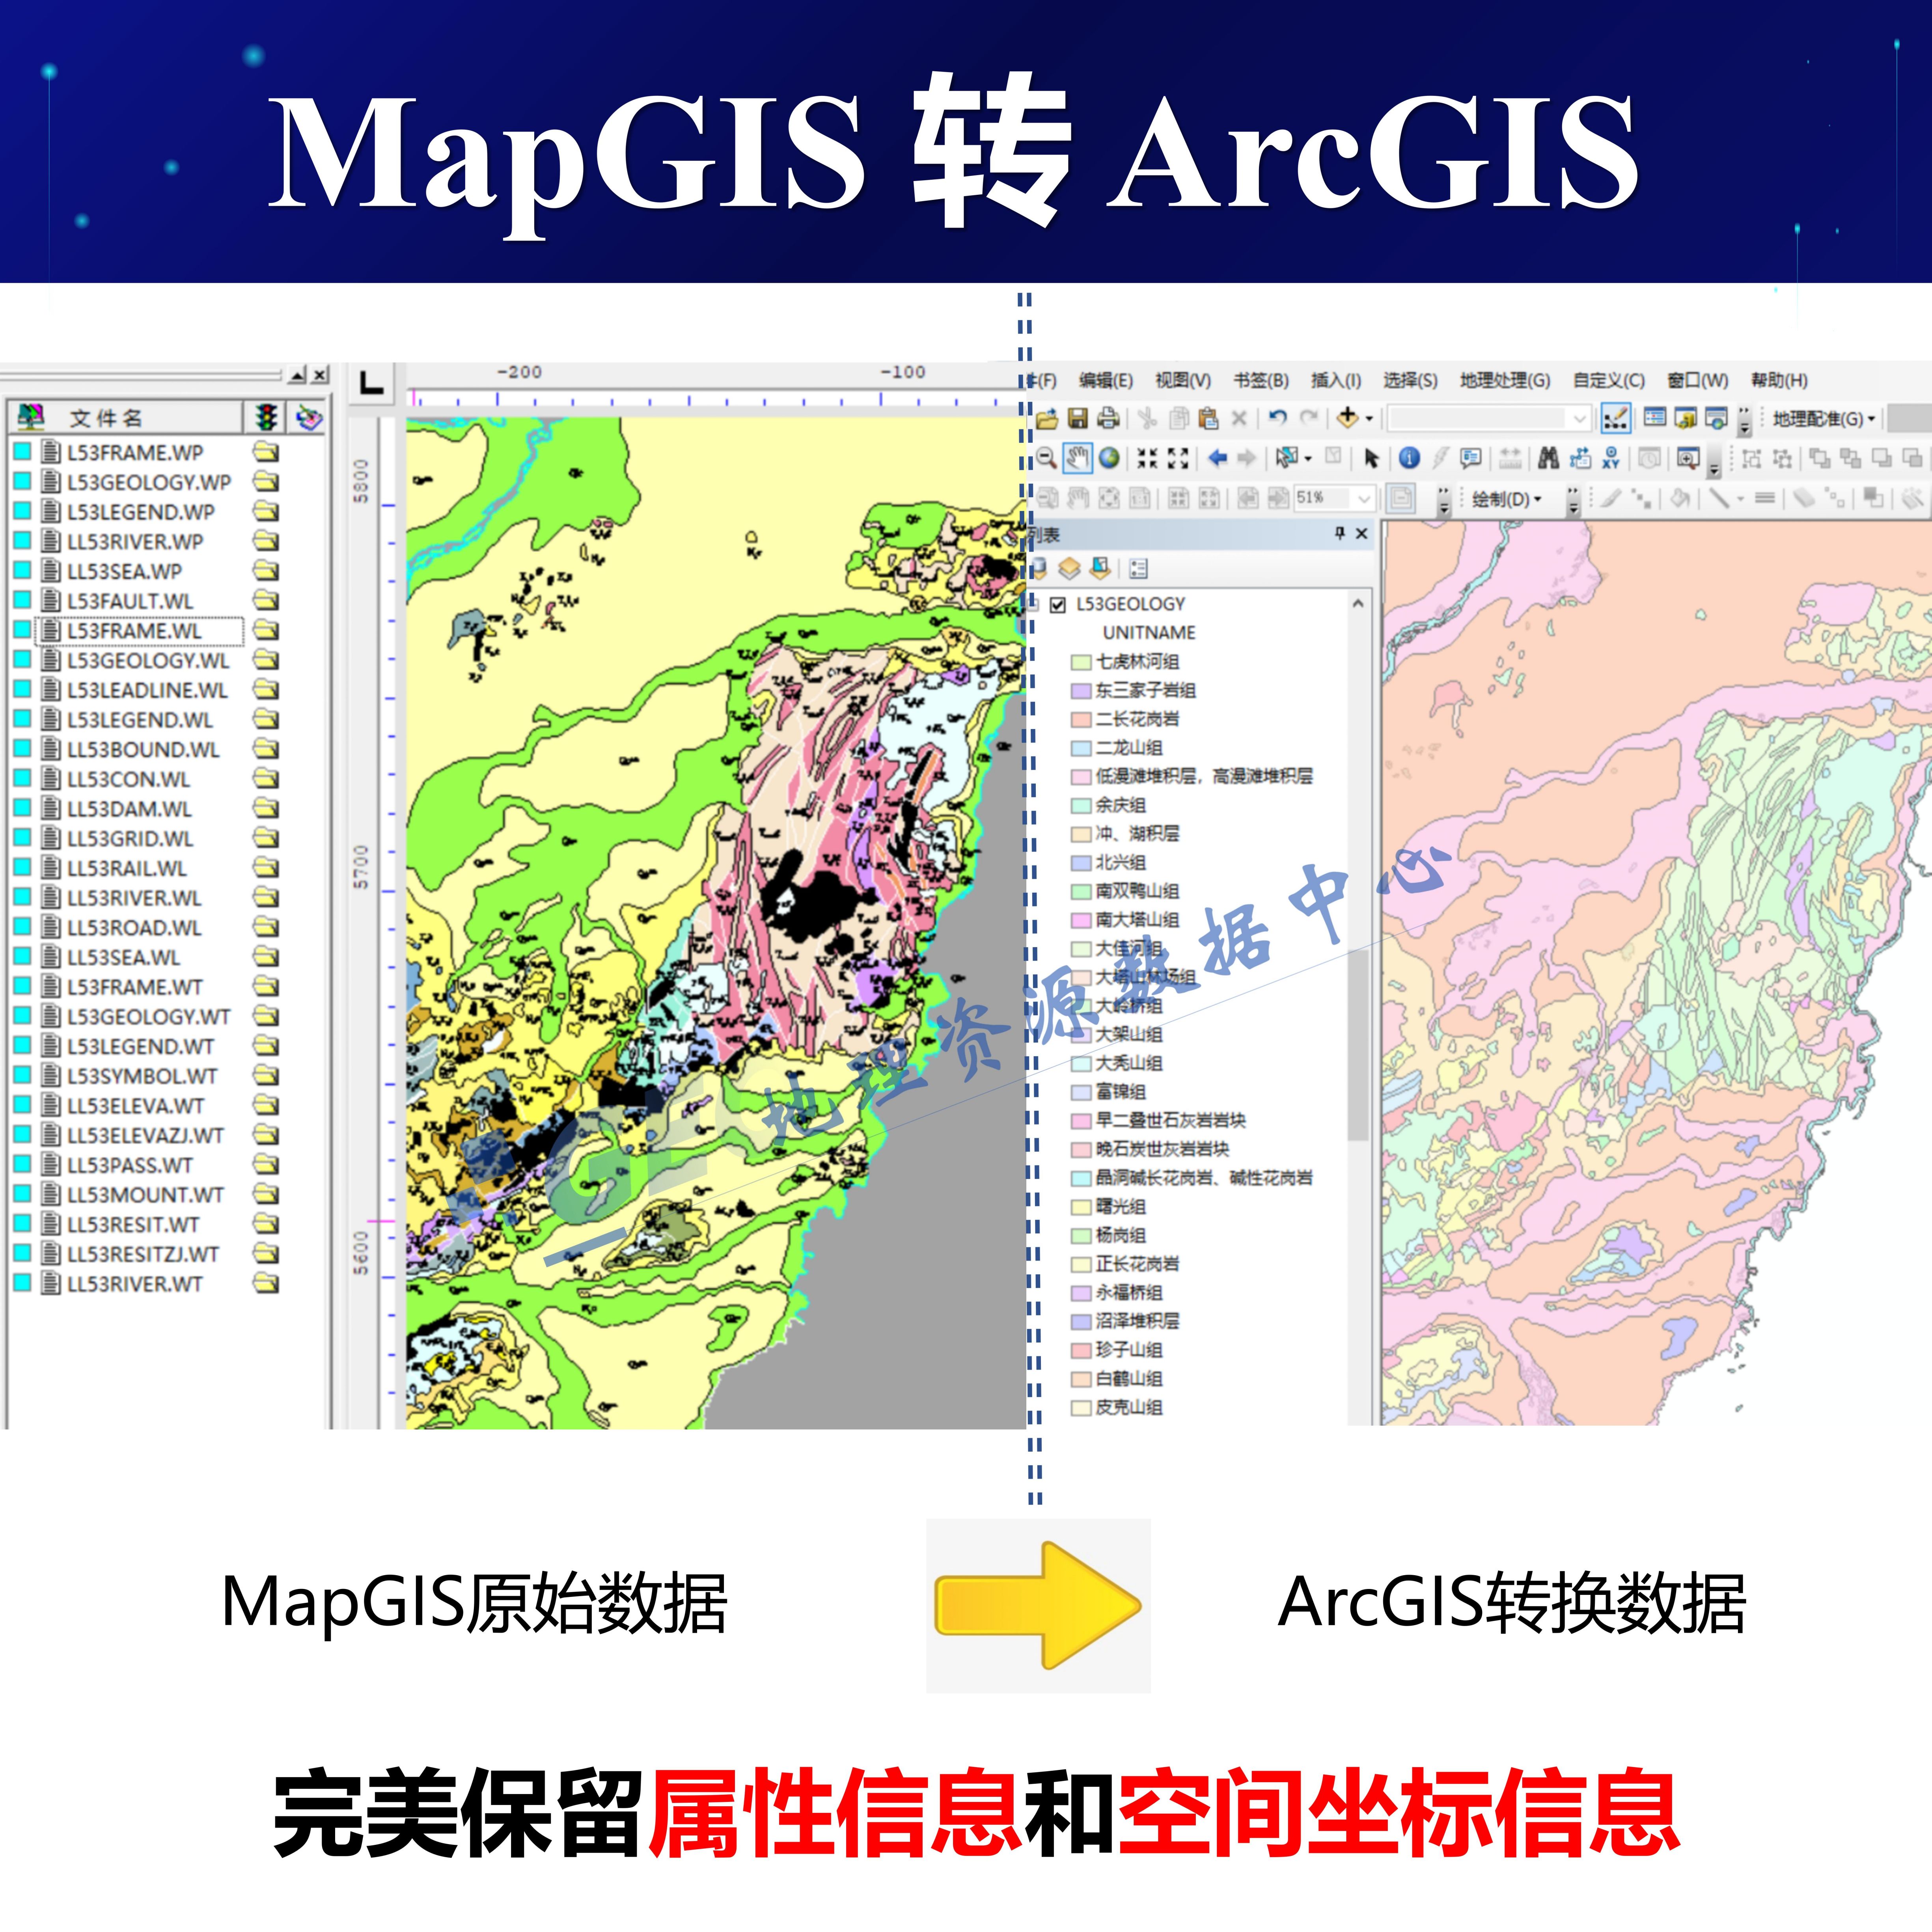The width and height of the screenshot is (1932, 1932).
Task: Pin the table of contents panel
Action: pos(1340,533)
